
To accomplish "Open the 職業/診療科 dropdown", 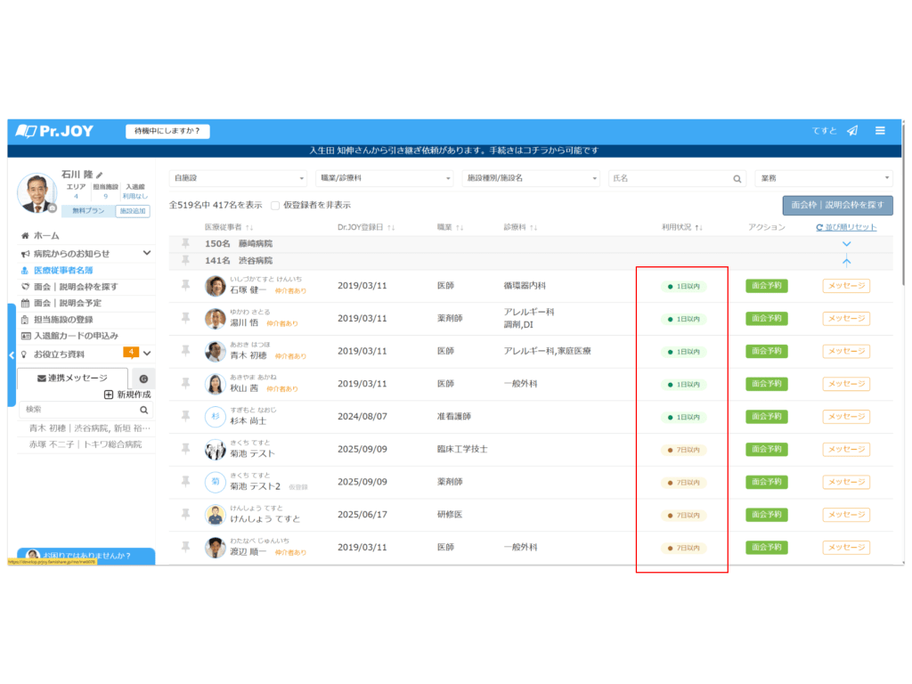I will tap(385, 178).
